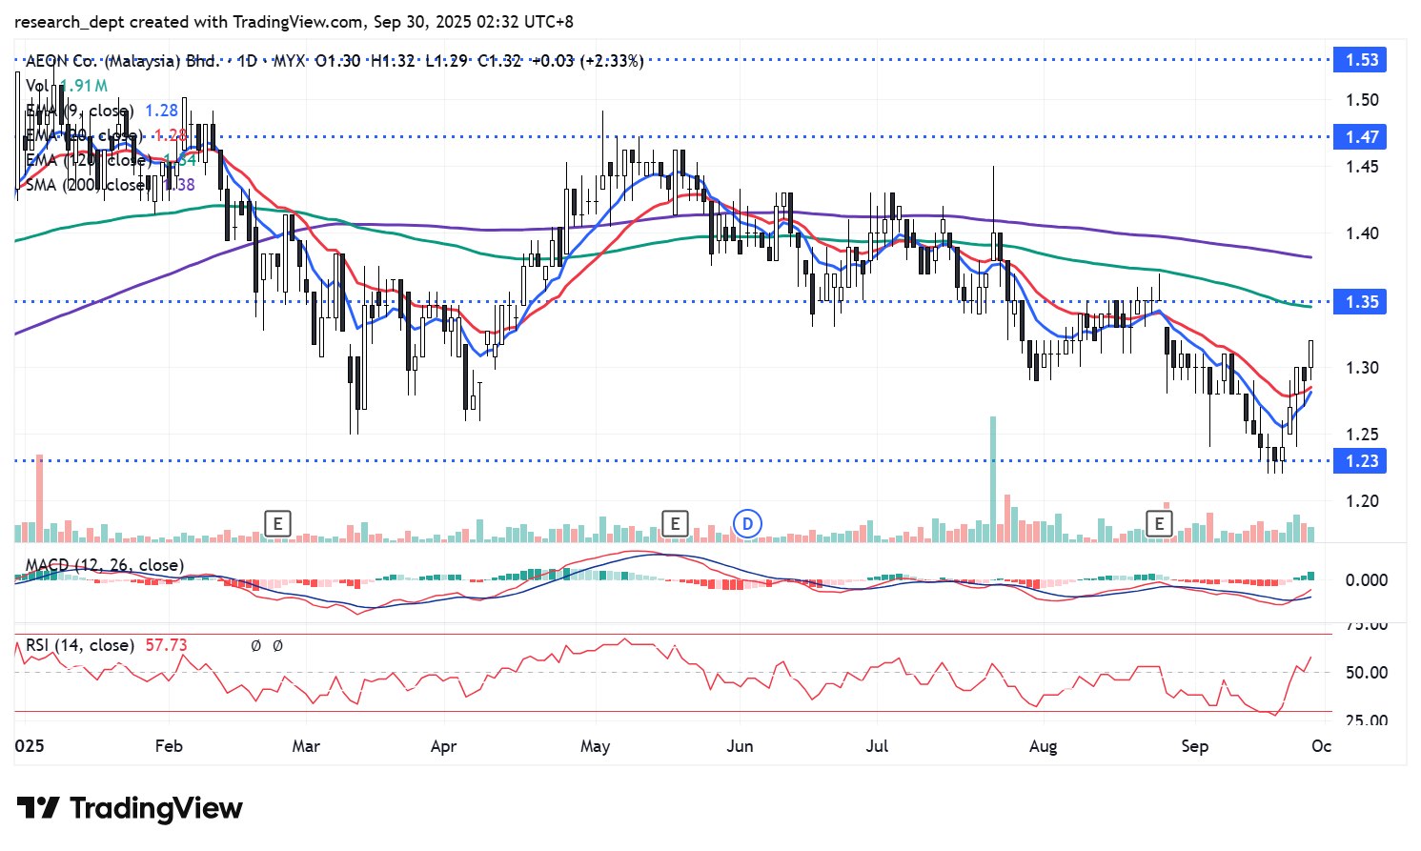Click the Aug label on time axis
The width and height of the screenshot is (1421, 851).
pyautogui.click(x=1043, y=745)
